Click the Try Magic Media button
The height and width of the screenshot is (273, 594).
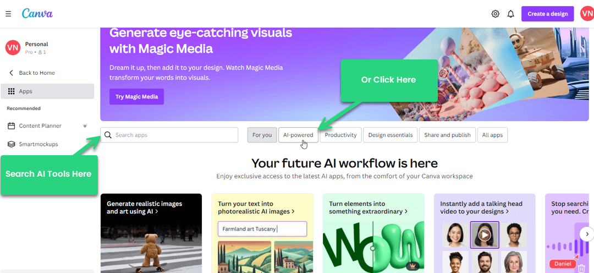click(x=137, y=97)
